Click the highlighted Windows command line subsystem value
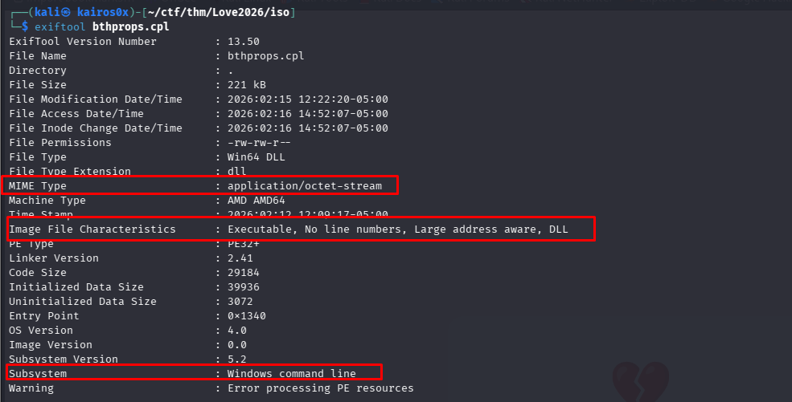Screen dimensions: 792x402 click(x=291, y=374)
